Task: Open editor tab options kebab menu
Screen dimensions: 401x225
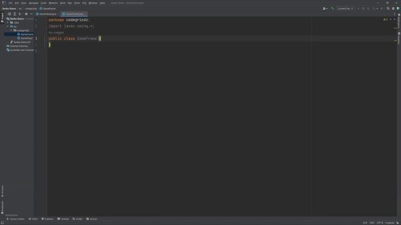Action: click(394, 14)
